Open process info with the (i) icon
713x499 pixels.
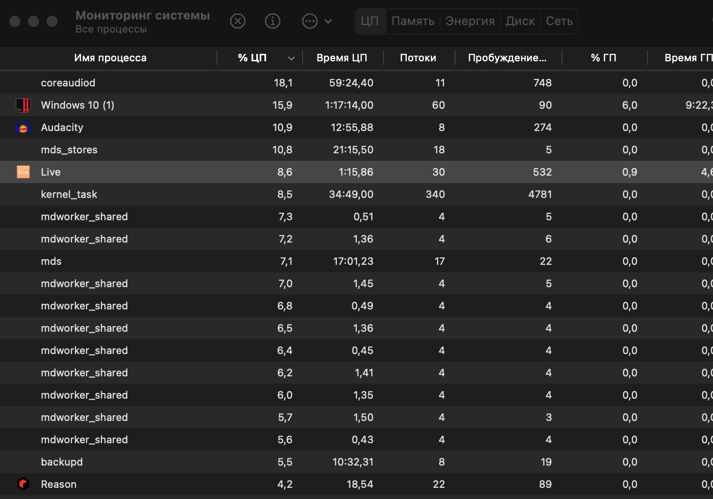272,21
